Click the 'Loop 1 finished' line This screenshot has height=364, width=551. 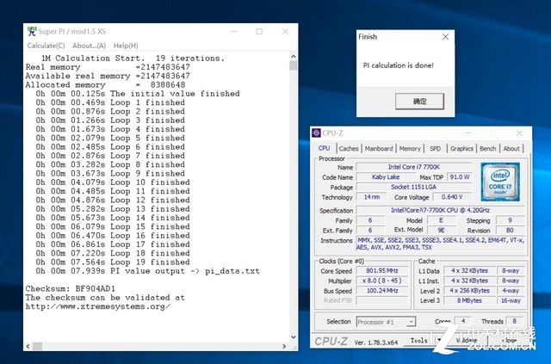pos(110,102)
